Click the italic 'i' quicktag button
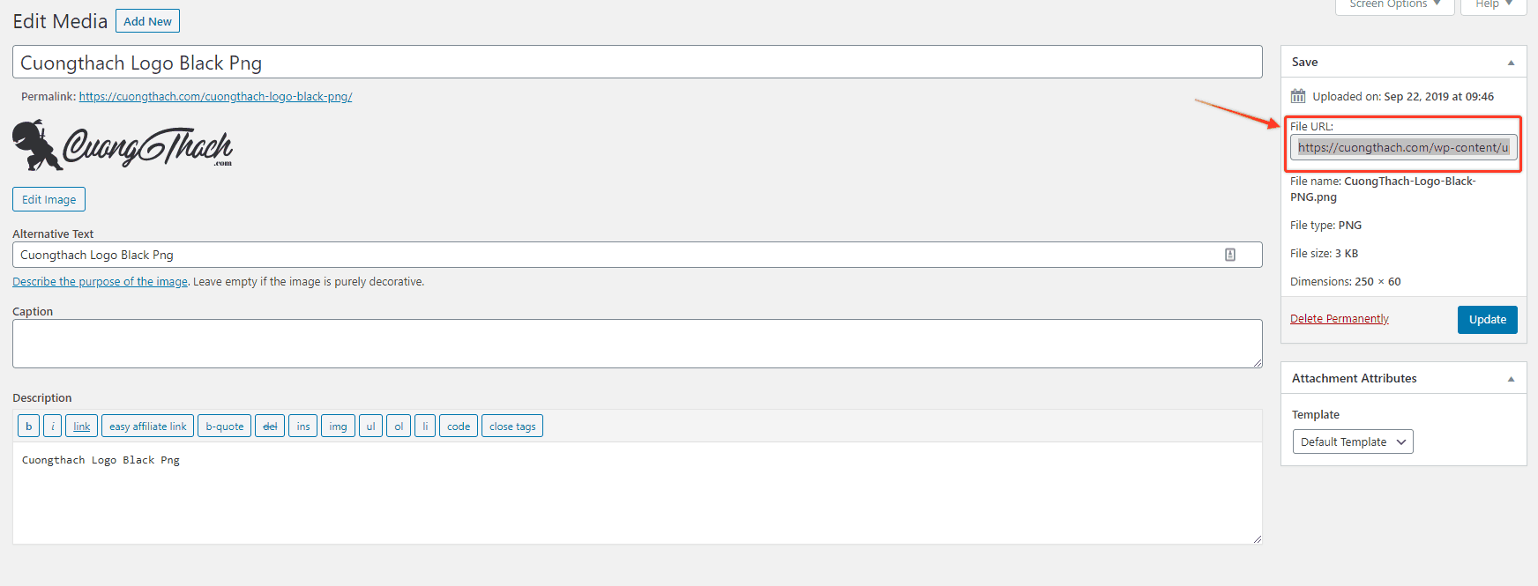 [53, 427]
